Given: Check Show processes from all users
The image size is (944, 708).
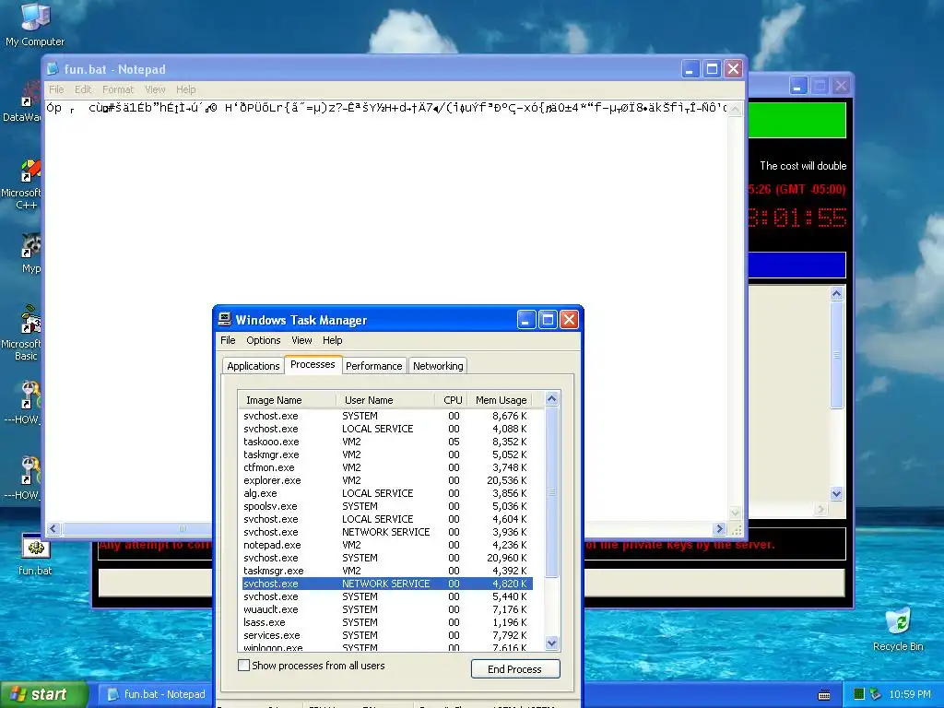Looking at the screenshot, I should click(x=243, y=666).
